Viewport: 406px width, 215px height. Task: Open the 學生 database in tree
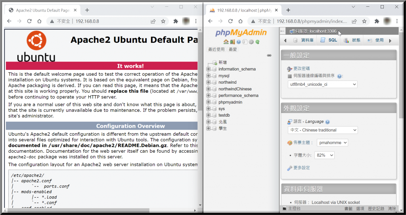(222, 128)
